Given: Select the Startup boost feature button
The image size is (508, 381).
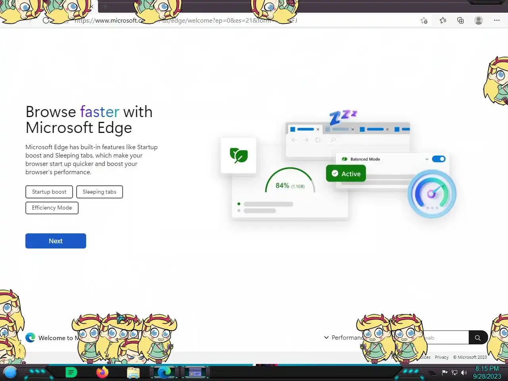Looking at the screenshot, I should 49,192.
